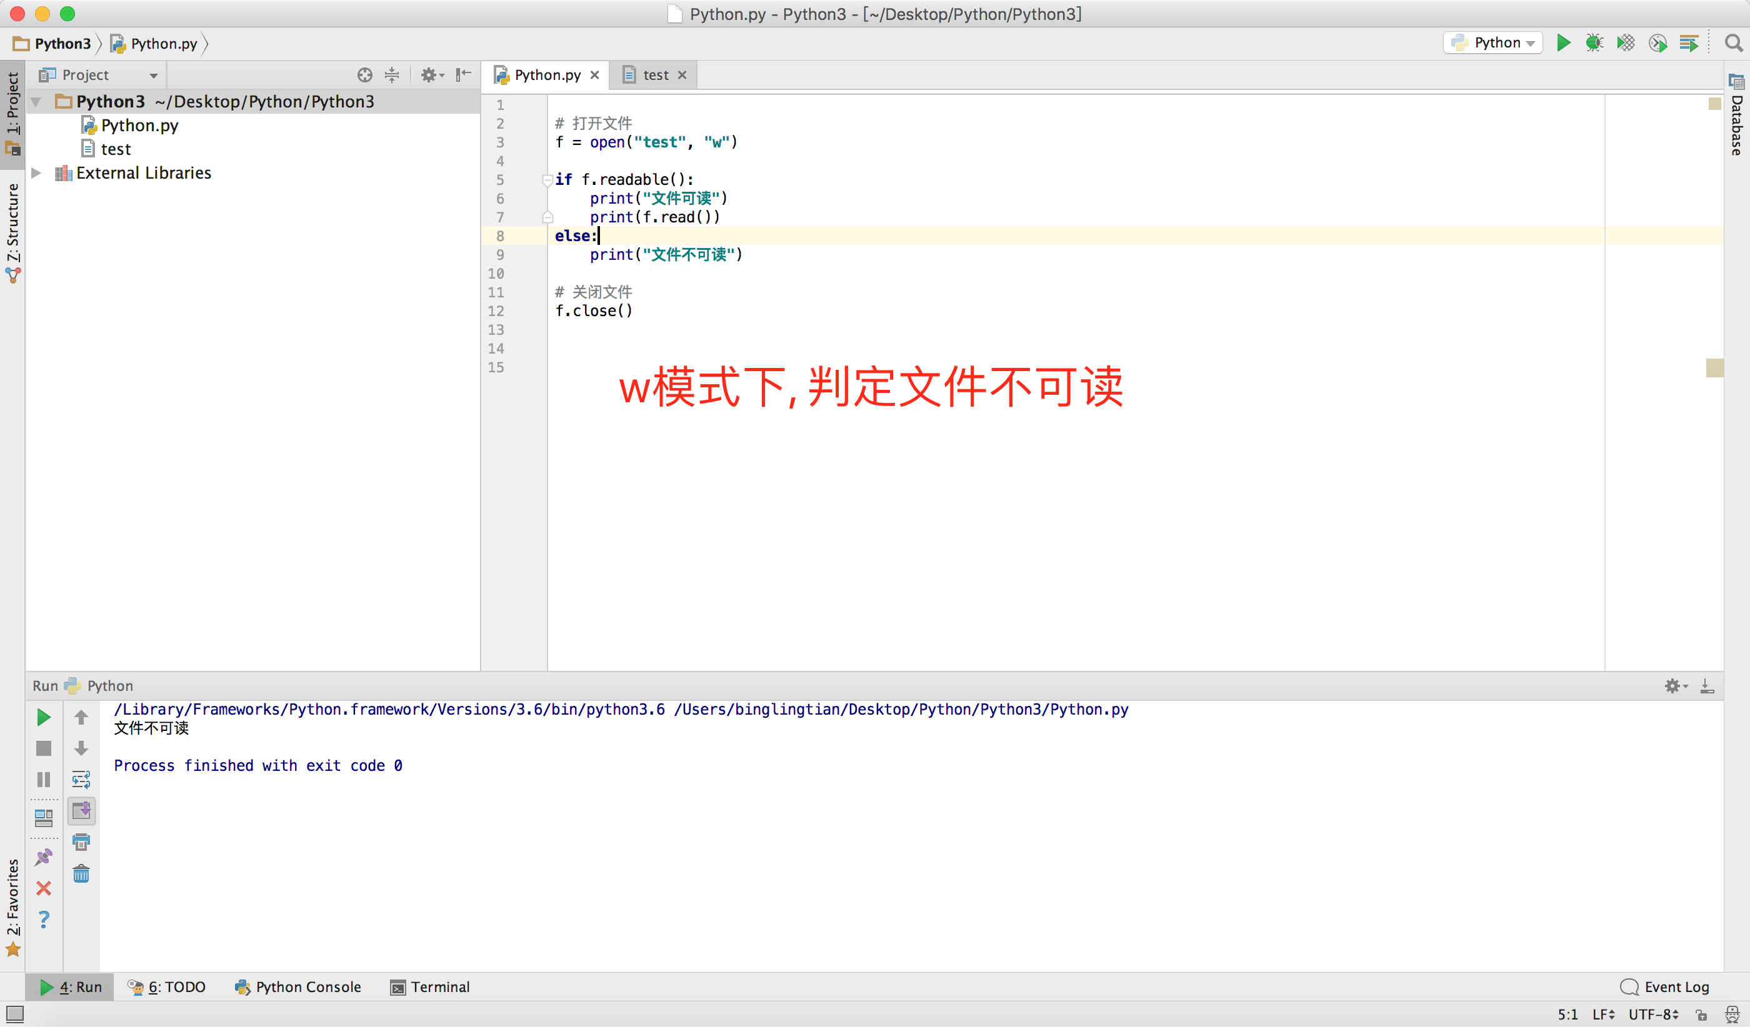Screen dimensions: 1750x1027
Task: Click red X close in Run panel
Action: [43, 888]
